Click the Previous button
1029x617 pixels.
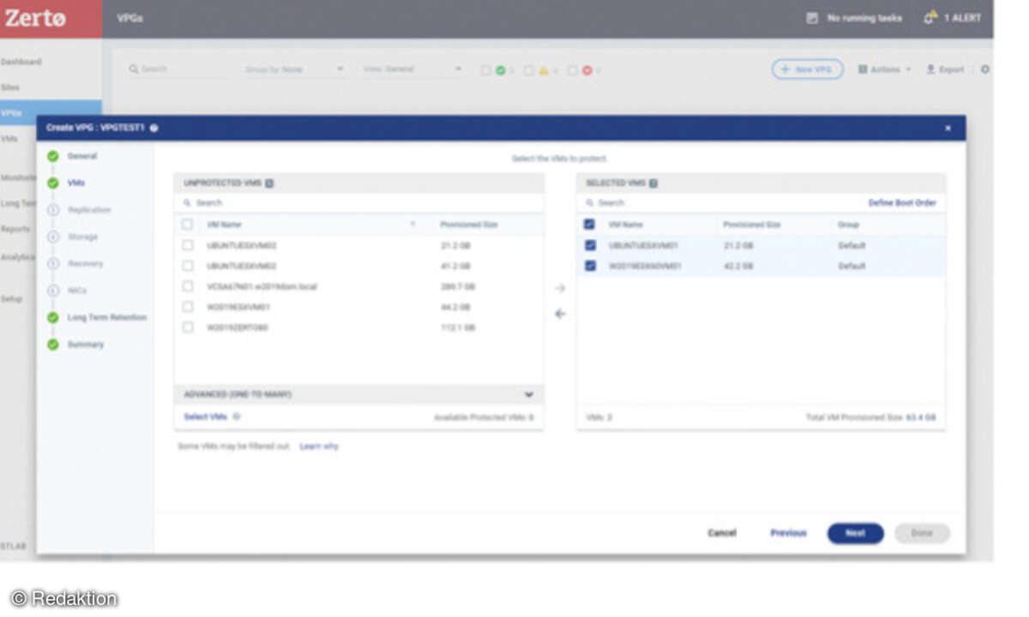click(x=788, y=533)
